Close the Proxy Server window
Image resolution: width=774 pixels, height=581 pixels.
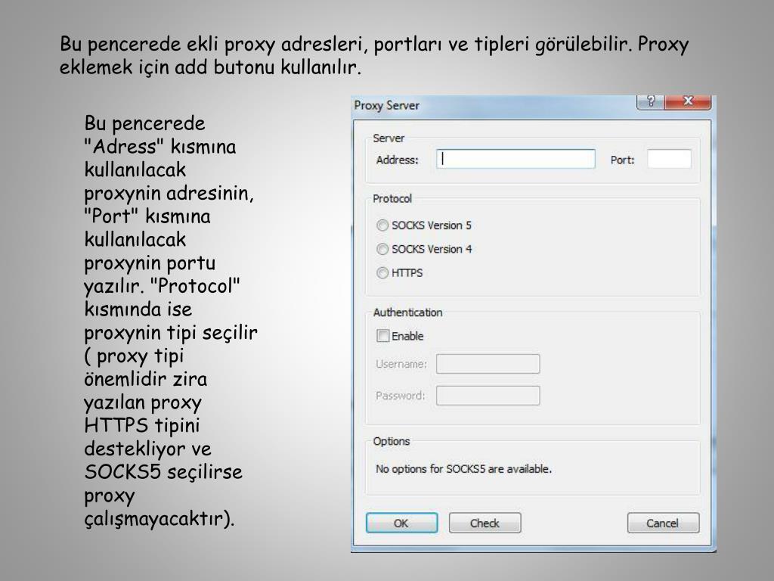coord(688,102)
